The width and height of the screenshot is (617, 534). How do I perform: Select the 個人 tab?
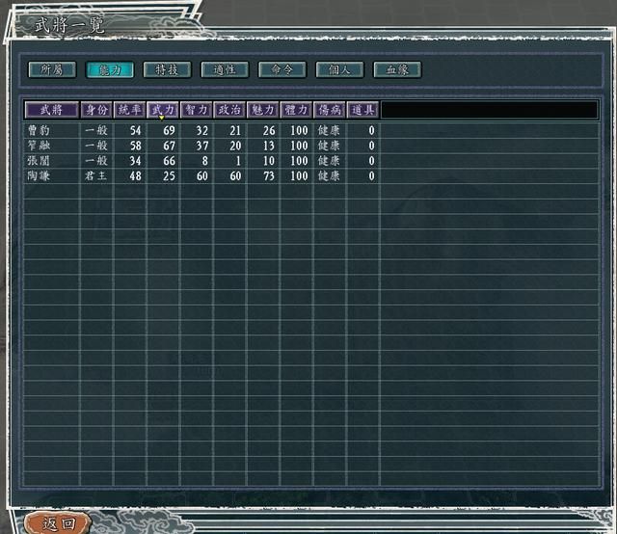tap(339, 70)
